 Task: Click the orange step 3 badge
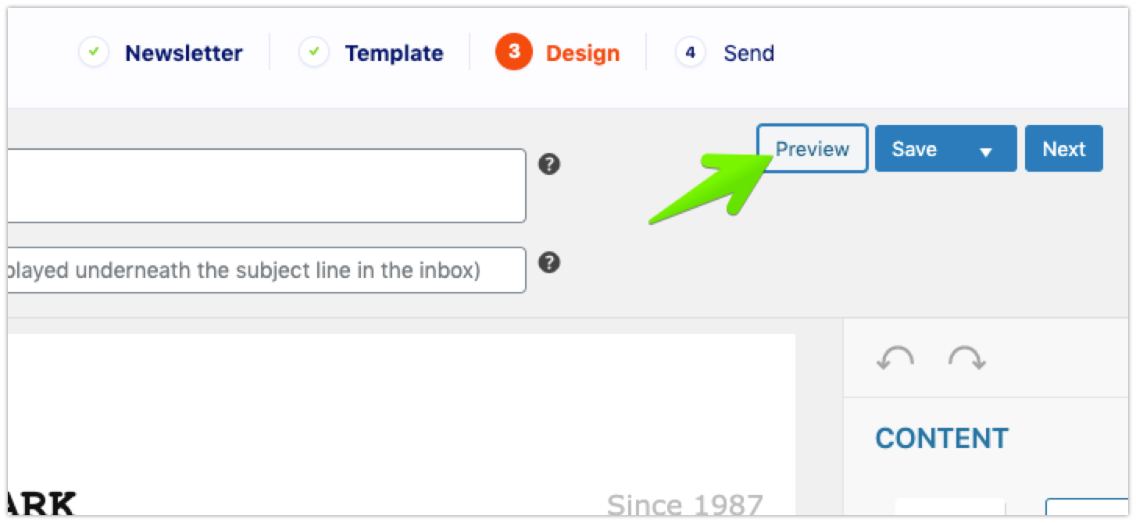pyautogui.click(x=513, y=52)
